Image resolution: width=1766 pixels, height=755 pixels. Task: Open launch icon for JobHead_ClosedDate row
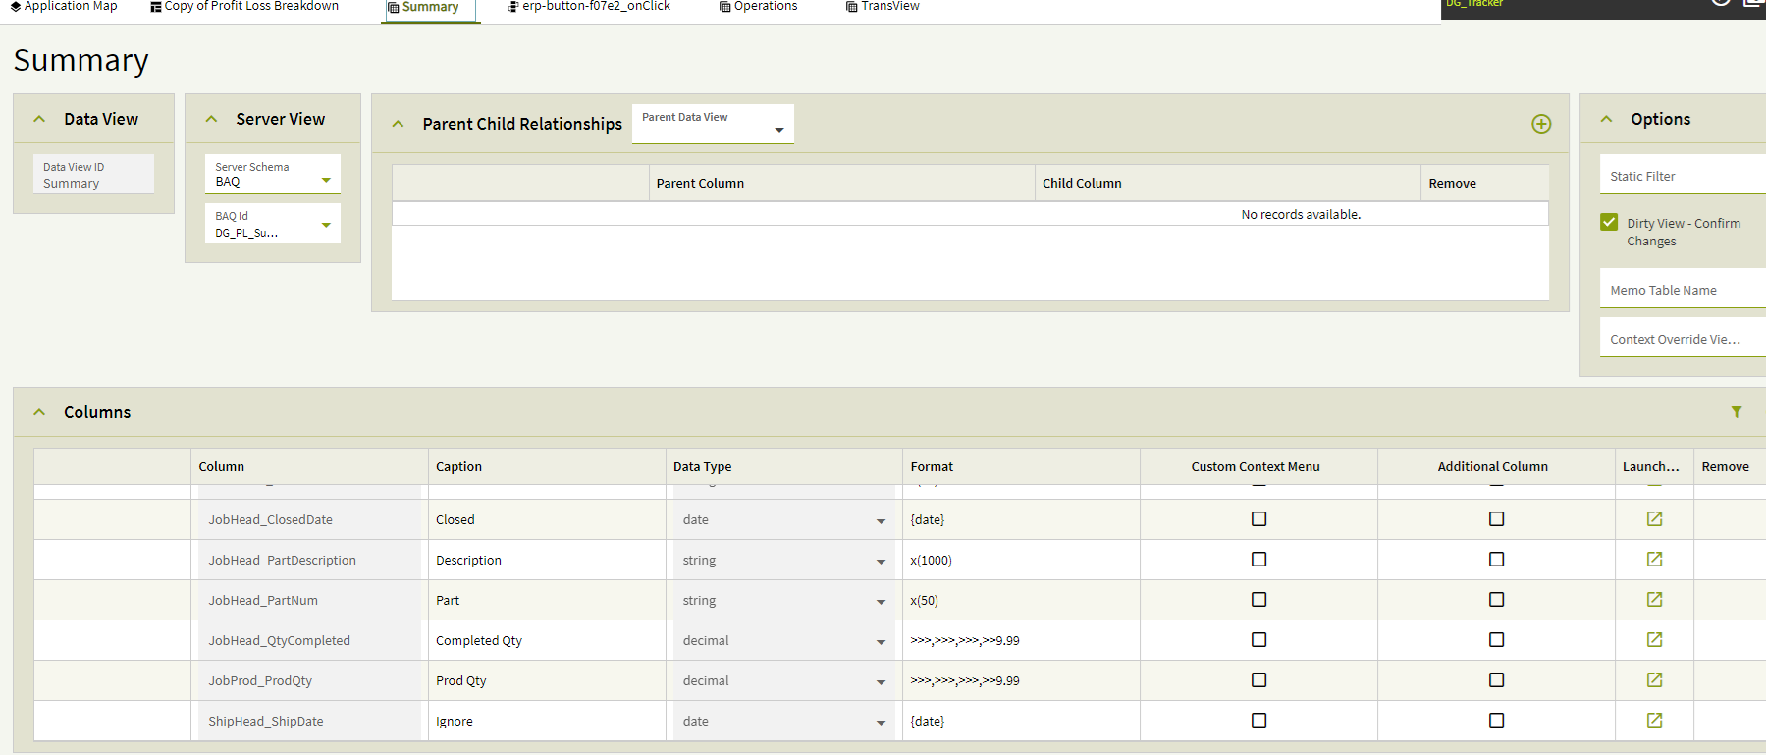coord(1654,519)
